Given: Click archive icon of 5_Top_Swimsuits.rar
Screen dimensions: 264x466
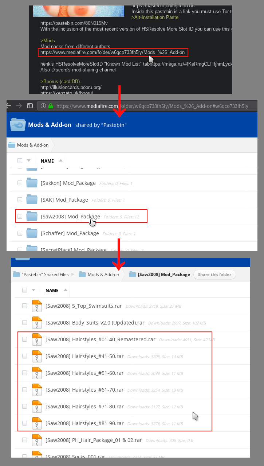Looking at the screenshot, I should (x=37, y=306).
